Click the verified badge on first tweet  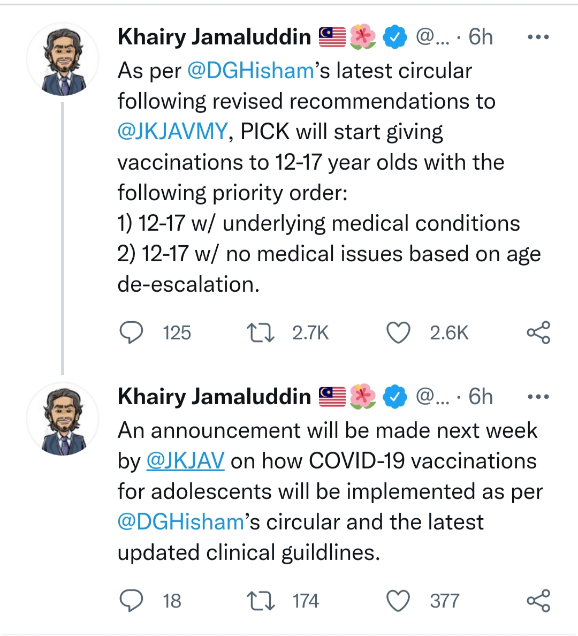[x=395, y=37]
